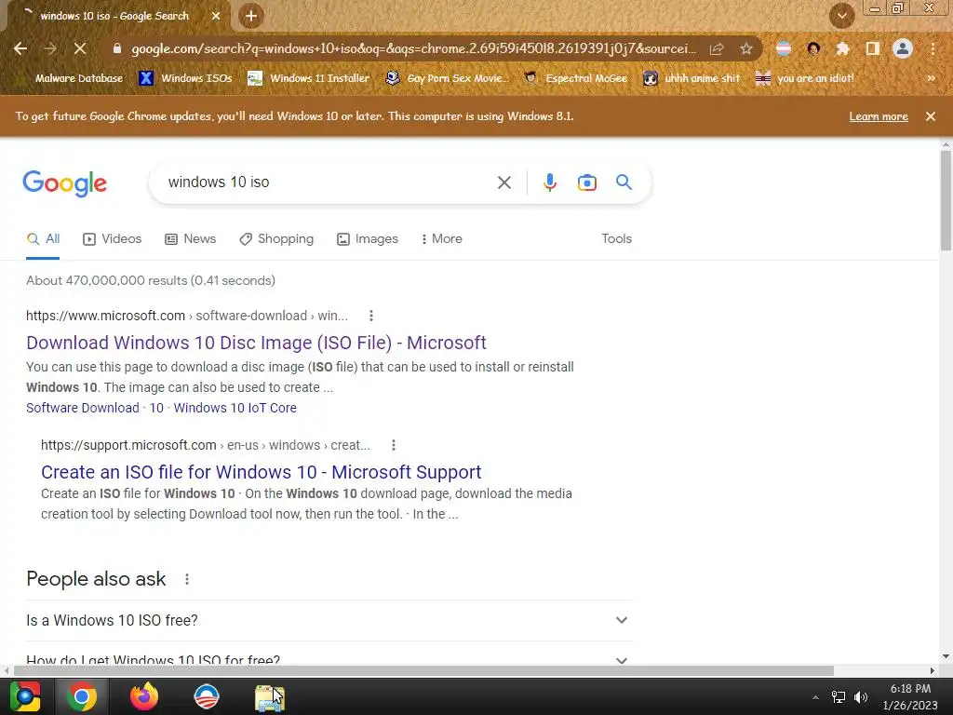953x715 pixels.
Task: Share this page from the address bar
Action: click(x=717, y=48)
